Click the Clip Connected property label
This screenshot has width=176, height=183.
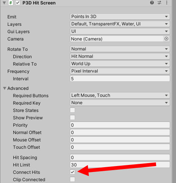(29, 180)
